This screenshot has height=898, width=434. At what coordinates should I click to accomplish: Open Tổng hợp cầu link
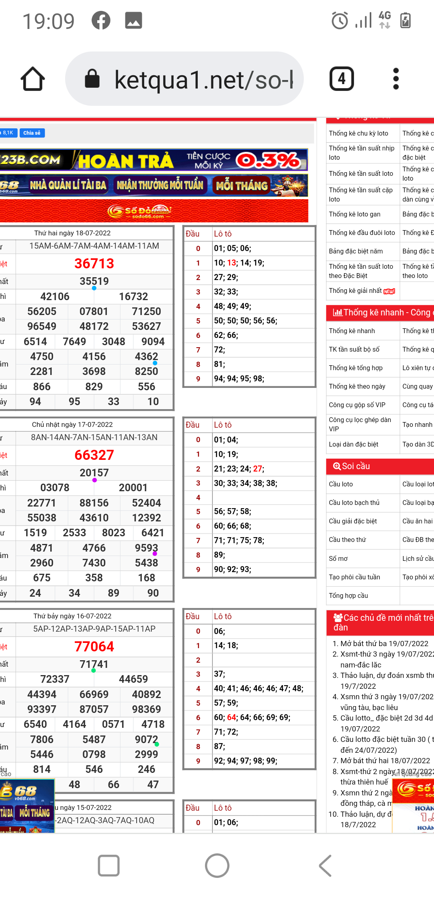click(348, 595)
